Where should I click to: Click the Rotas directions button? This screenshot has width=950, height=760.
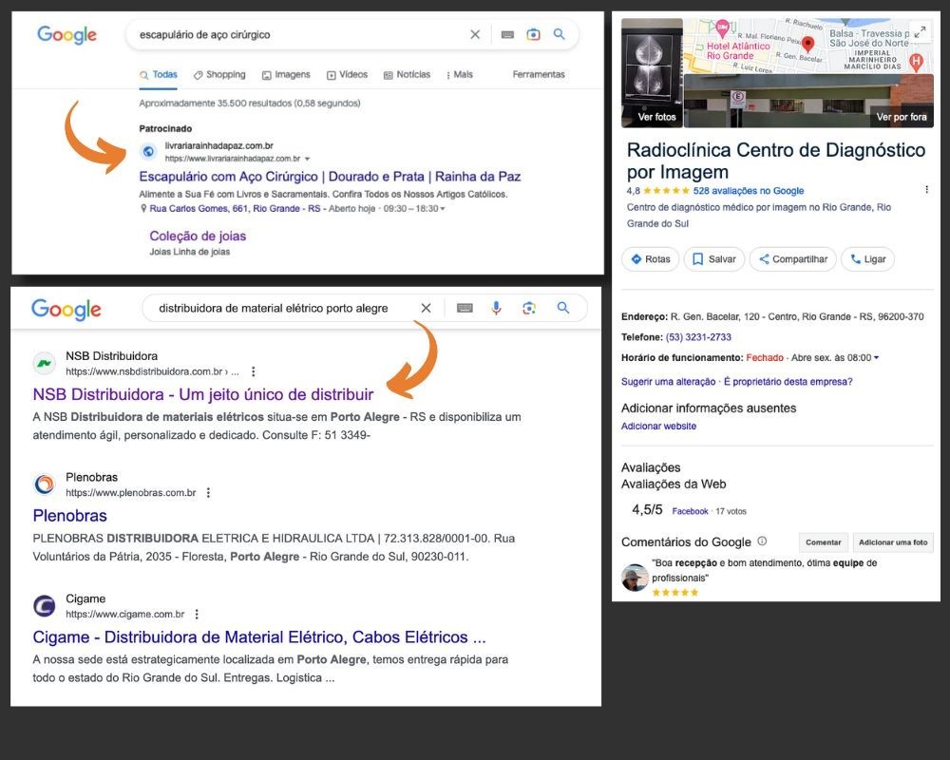point(651,259)
